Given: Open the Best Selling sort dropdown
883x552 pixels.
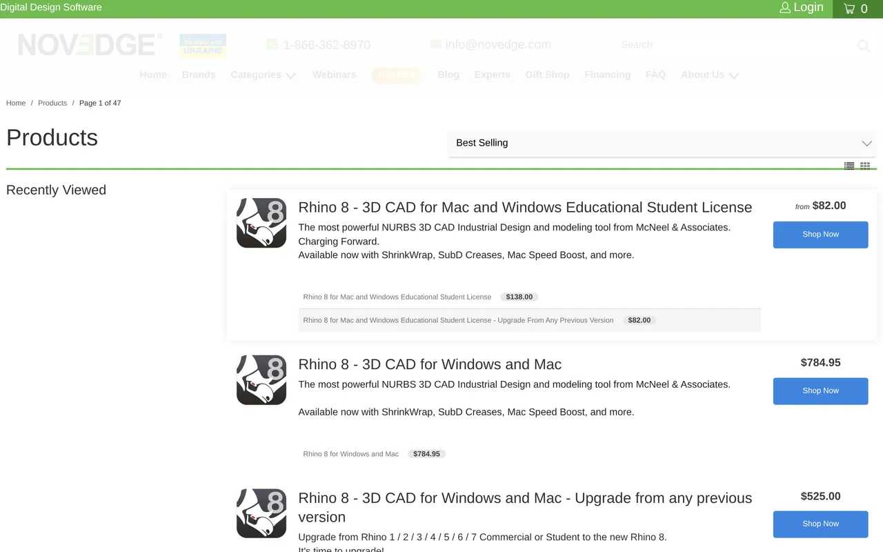Looking at the screenshot, I should pyautogui.click(x=662, y=143).
